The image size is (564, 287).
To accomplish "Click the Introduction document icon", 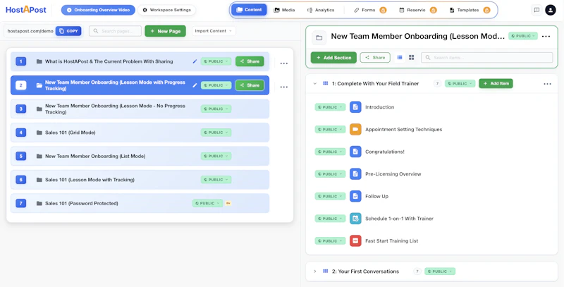I will [x=355, y=107].
